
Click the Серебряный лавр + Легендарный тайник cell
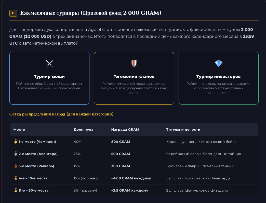(x=204, y=154)
